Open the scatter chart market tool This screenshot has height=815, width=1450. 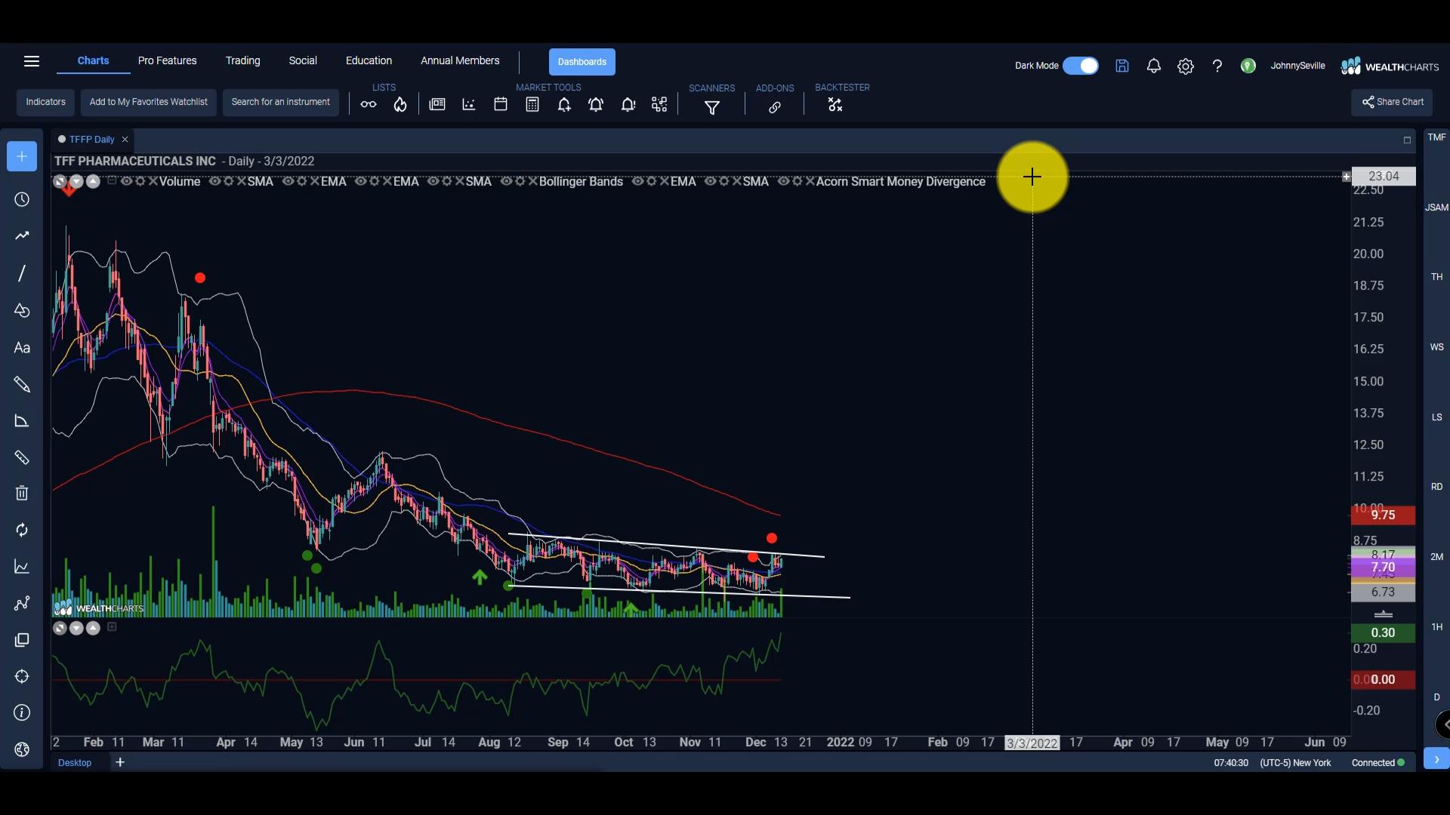(469, 105)
